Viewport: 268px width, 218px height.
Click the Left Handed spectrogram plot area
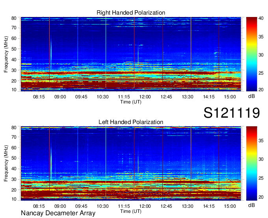coord(131,163)
